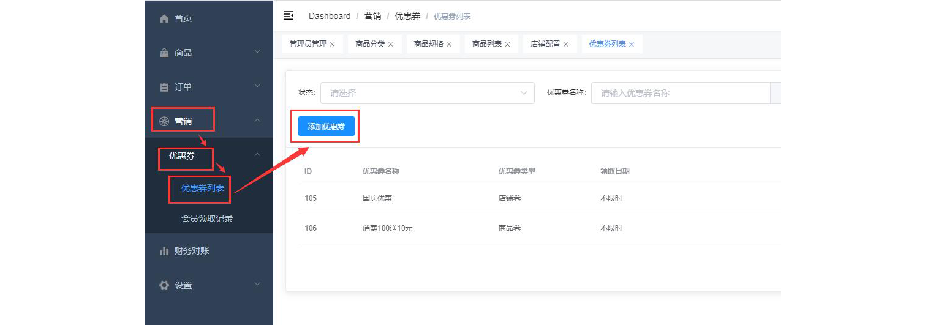Screen dimensions: 925x325
Task: Click the 领取日期 column header
Action: tap(614, 171)
